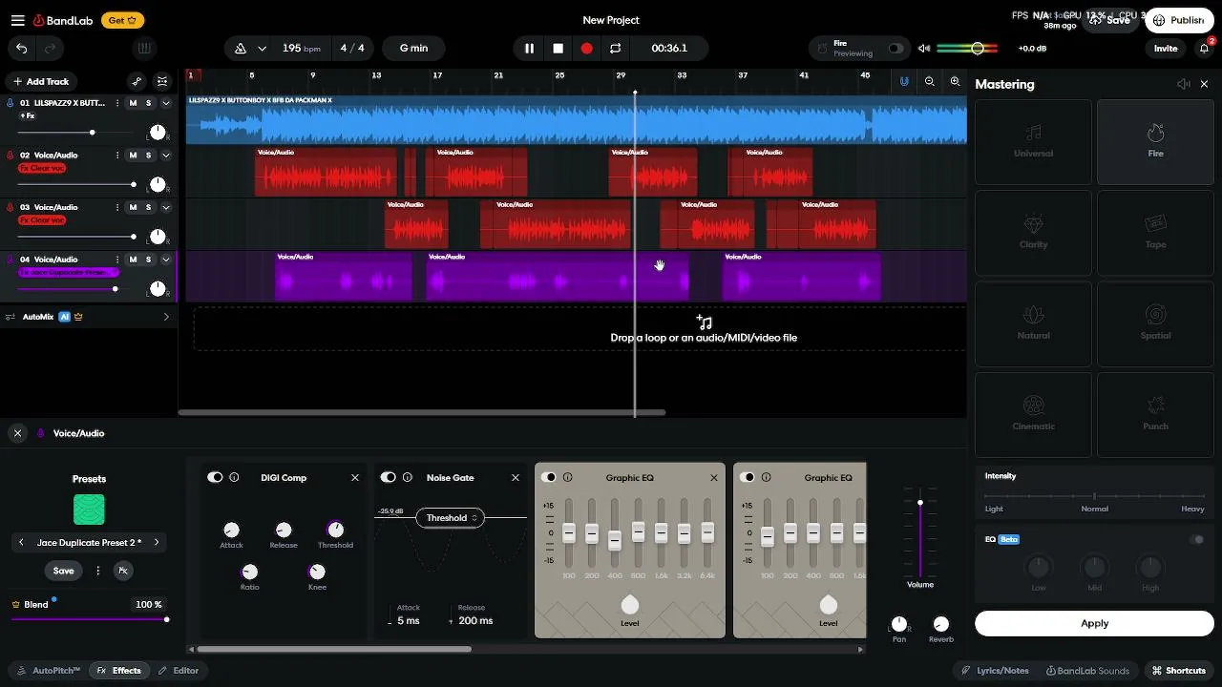Click the Get membership button
Screen dimensions: 1222x687
click(x=122, y=20)
